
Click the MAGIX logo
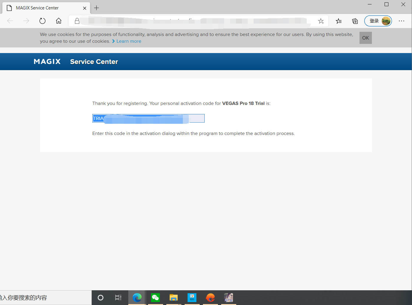click(x=47, y=62)
